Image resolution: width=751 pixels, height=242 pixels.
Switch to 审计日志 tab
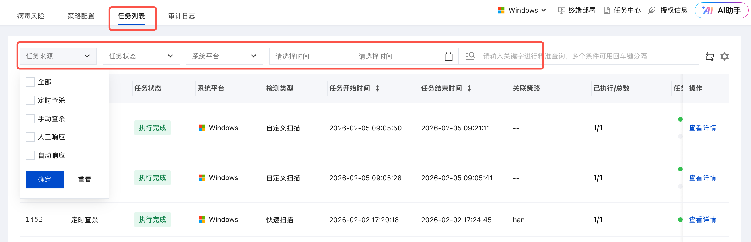tap(182, 16)
